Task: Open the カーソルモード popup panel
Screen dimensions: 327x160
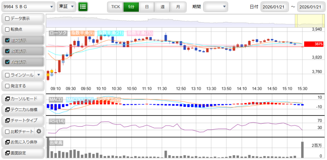Action: [x=22, y=99]
